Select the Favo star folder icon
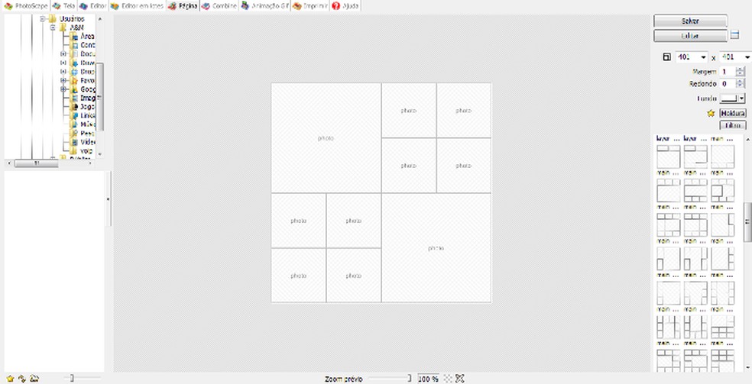The image size is (752, 384). (x=74, y=80)
